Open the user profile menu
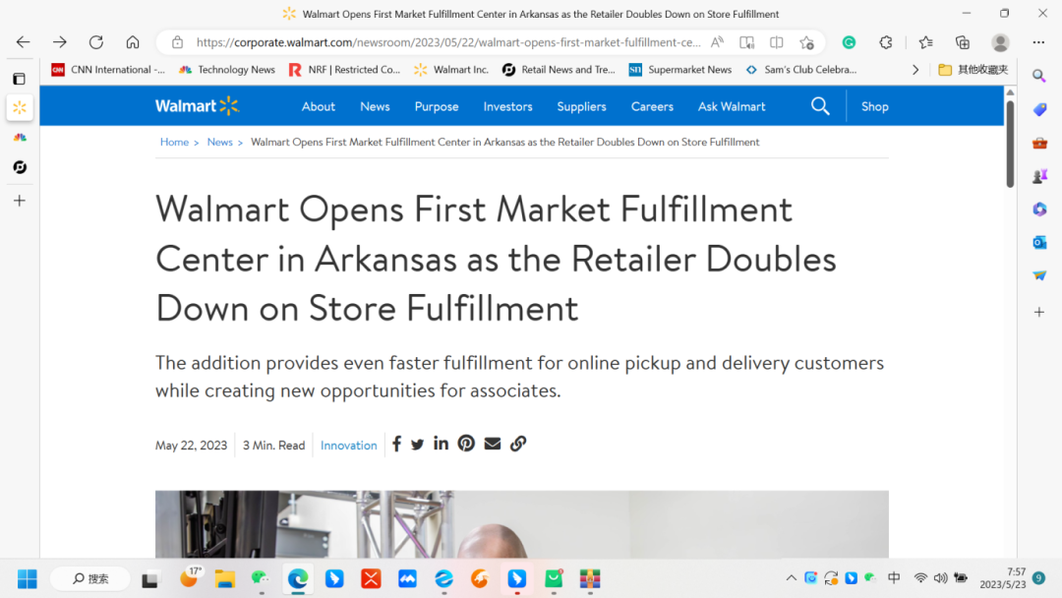Image resolution: width=1062 pixels, height=598 pixels. pyautogui.click(x=1000, y=42)
